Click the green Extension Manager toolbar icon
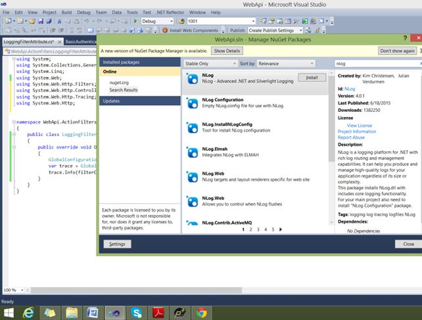 pyautogui.click(x=304, y=21)
